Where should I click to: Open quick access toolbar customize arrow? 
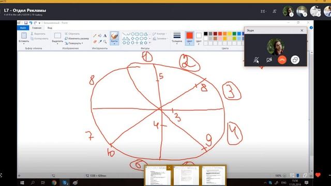(39, 23)
